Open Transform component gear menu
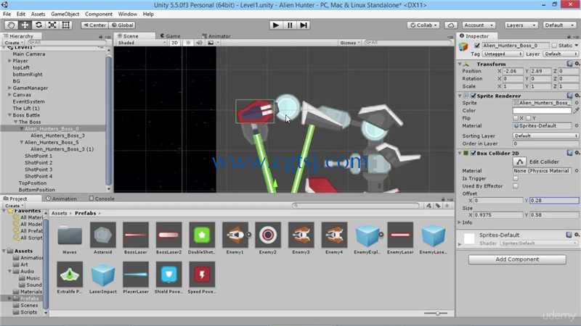This screenshot has height=326, width=581. pyautogui.click(x=577, y=64)
